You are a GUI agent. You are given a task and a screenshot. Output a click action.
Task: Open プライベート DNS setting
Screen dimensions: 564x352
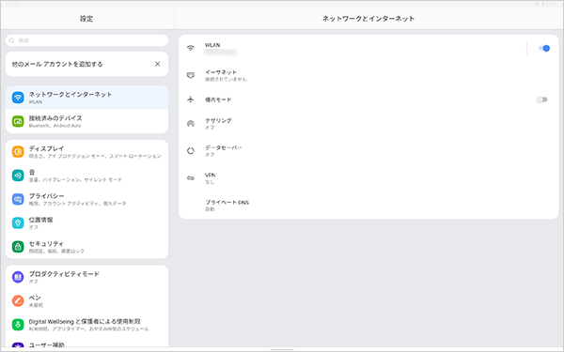tap(368, 205)
